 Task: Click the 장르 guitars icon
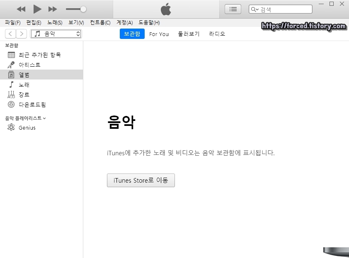11,94
